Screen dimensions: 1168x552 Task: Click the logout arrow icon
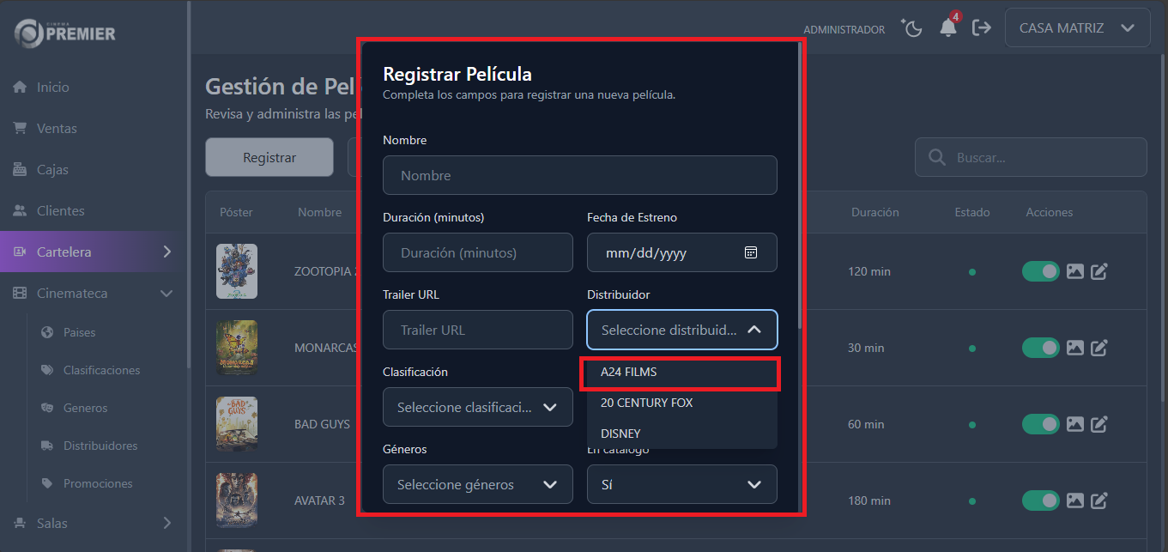(982, 27)
